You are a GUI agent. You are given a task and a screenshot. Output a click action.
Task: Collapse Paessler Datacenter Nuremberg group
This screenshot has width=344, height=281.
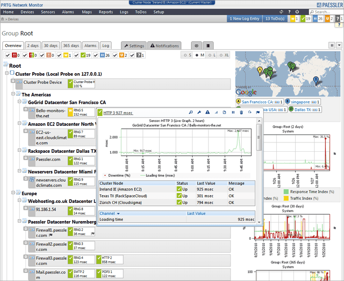point(20,221)
